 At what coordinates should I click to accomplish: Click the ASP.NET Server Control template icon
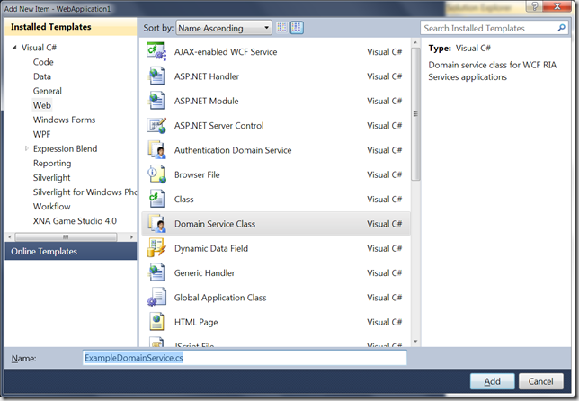[156, 126]
